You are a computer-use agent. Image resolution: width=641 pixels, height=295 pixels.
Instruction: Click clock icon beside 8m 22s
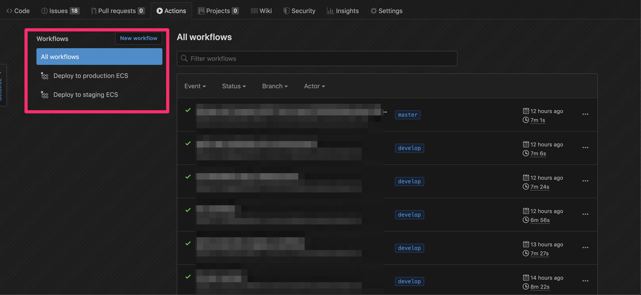(526, 287)
